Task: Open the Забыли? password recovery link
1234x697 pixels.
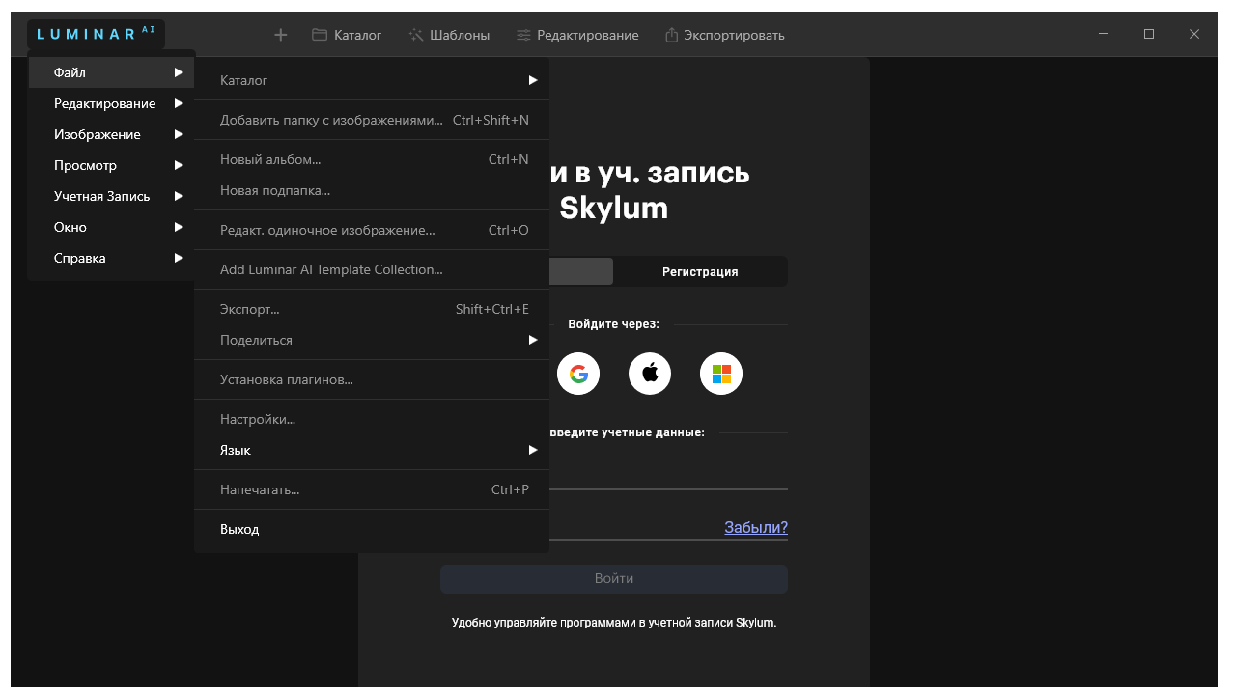Action: [x=755, y=527]
